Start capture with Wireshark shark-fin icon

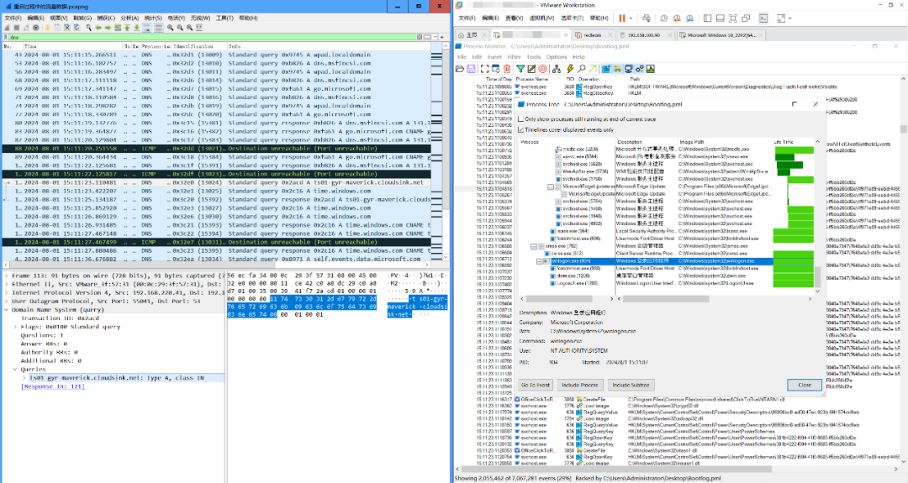(7, 28)
